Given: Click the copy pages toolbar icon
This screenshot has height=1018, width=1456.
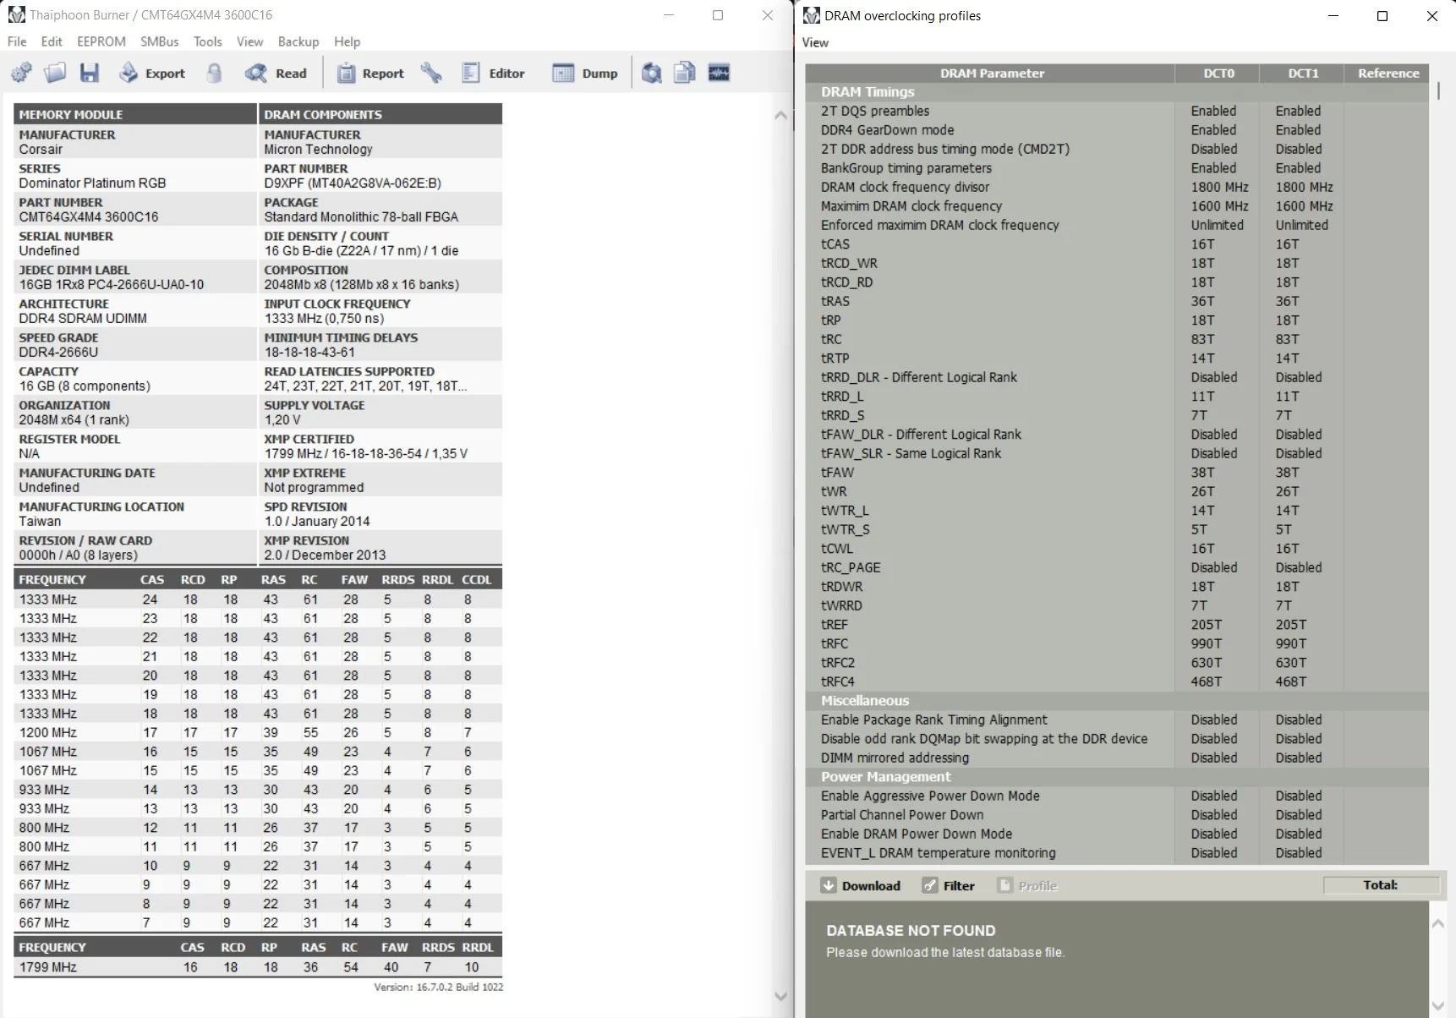Looking at the screenshot, I should coord(685,73).
